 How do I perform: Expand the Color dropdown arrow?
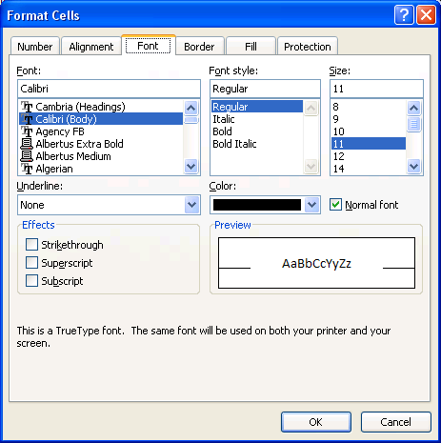pos(311,205)
